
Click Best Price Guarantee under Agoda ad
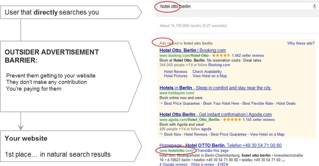click(x=229, y=134)
